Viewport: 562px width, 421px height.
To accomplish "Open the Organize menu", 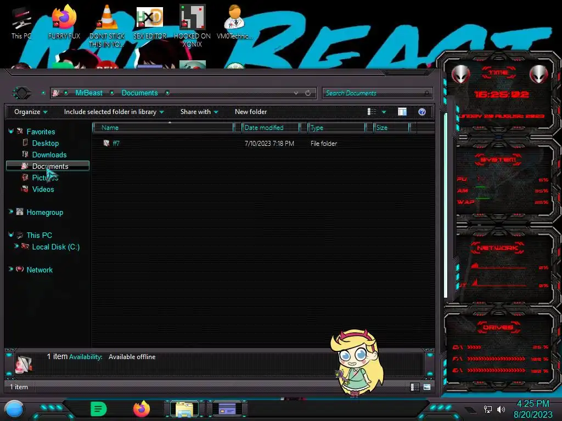I will click(x=31, y=112).
